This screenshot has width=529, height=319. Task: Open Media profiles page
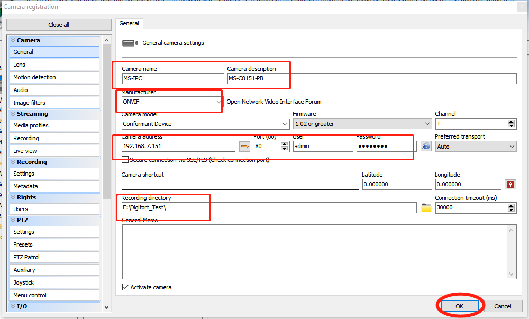pyautogui.click(x=54, y=125)
